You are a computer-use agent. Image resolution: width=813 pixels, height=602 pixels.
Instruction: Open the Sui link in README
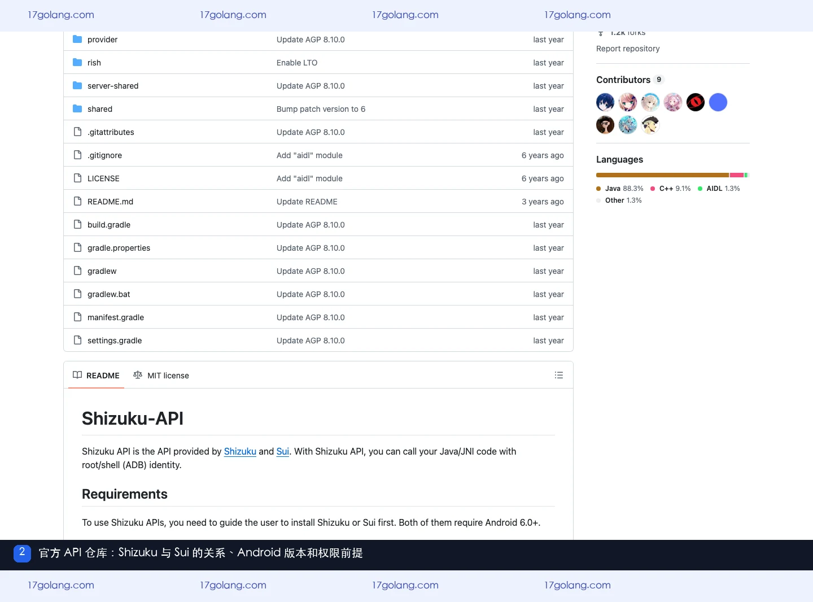[283, 452]
